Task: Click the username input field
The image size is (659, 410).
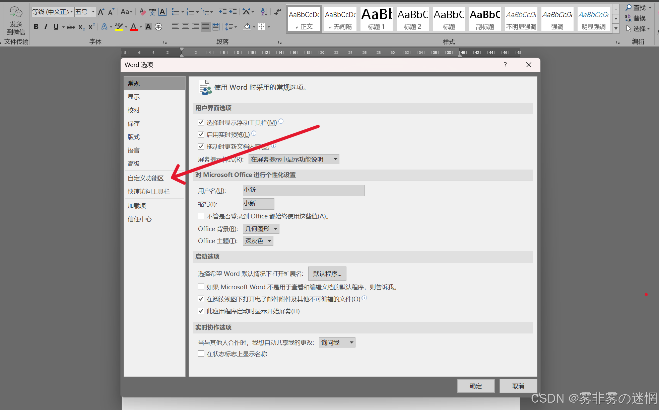Action: coord(304,190)
